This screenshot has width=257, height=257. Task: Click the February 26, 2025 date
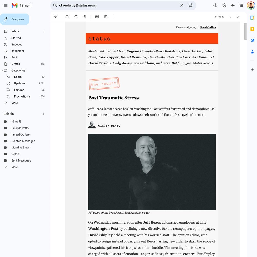click(186, 28)
